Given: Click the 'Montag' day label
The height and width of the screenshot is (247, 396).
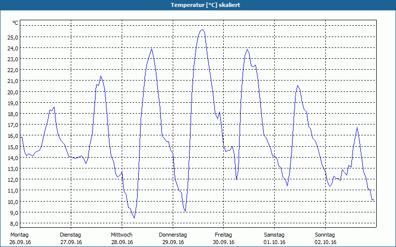Looking at the screenshot, I should pos(19,235).
